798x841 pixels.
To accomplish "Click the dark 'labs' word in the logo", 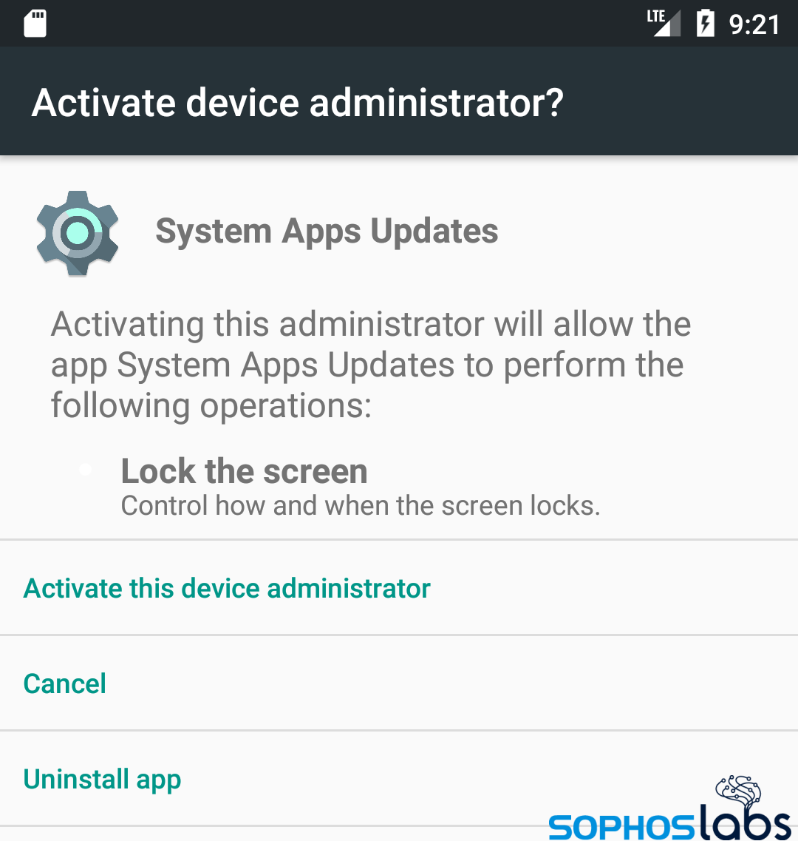I will [x=745, y=820].
